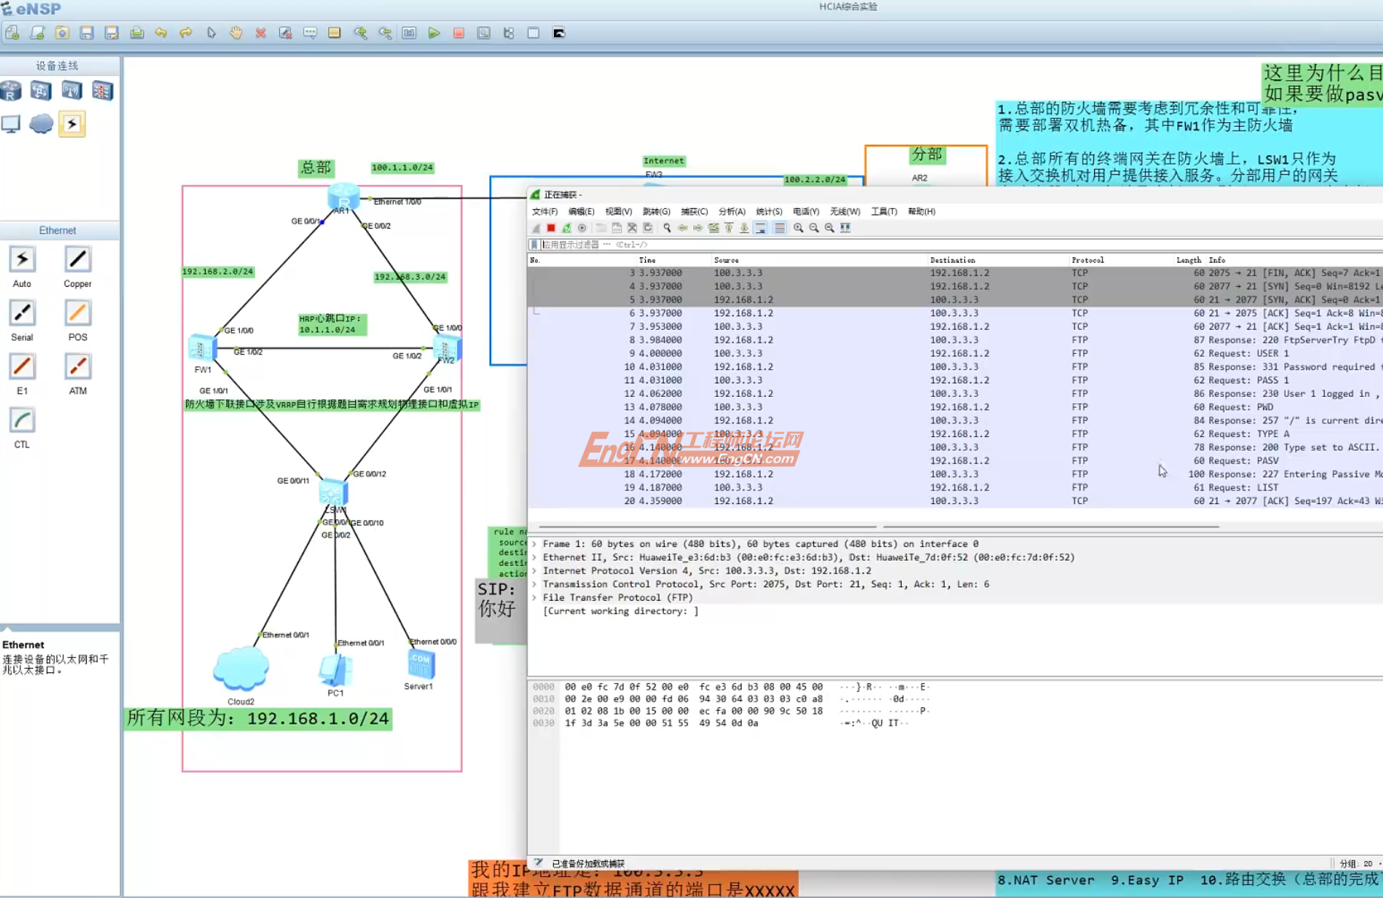Open the 分析(A) menu in Wireshark

click(731, 212)
